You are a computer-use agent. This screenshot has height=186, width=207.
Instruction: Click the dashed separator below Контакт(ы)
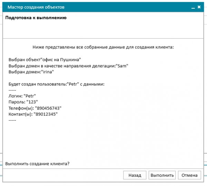coord(12,120)
